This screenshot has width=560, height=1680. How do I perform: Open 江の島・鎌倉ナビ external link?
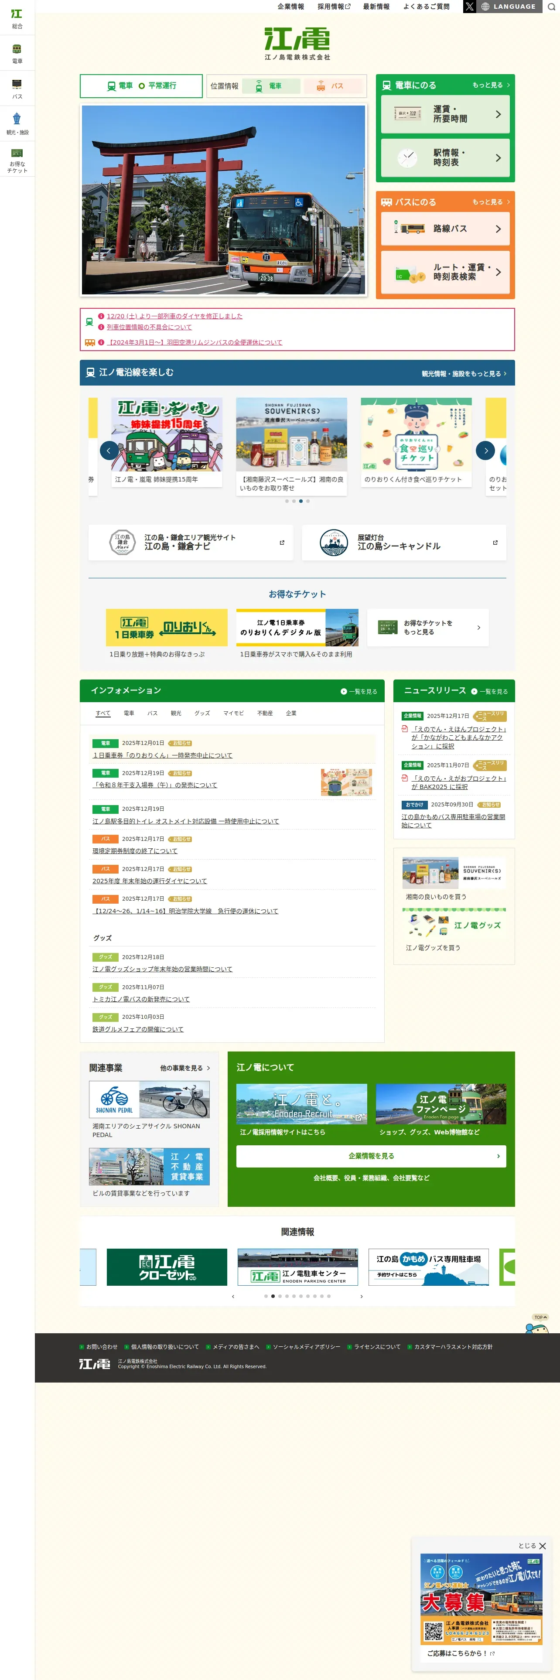coord(190,543)
